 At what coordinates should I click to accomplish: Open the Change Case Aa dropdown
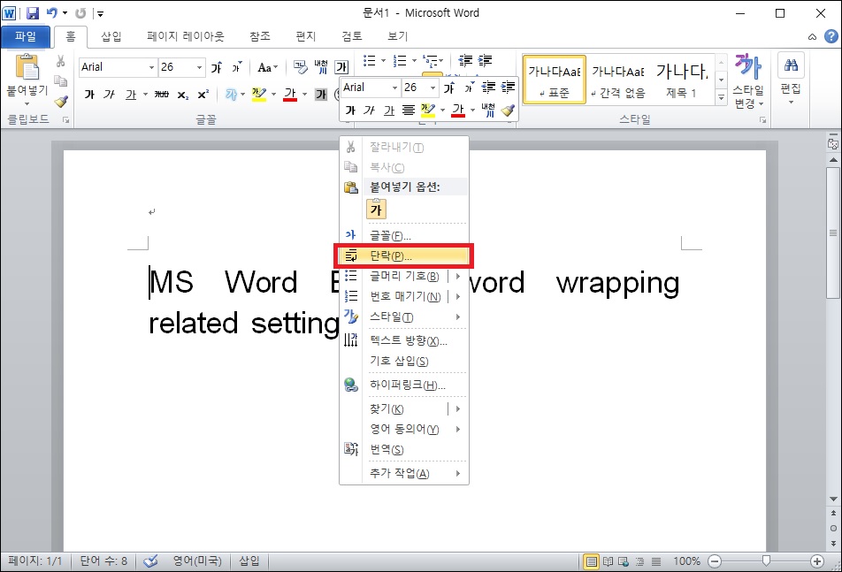click(x=267, y=67)
